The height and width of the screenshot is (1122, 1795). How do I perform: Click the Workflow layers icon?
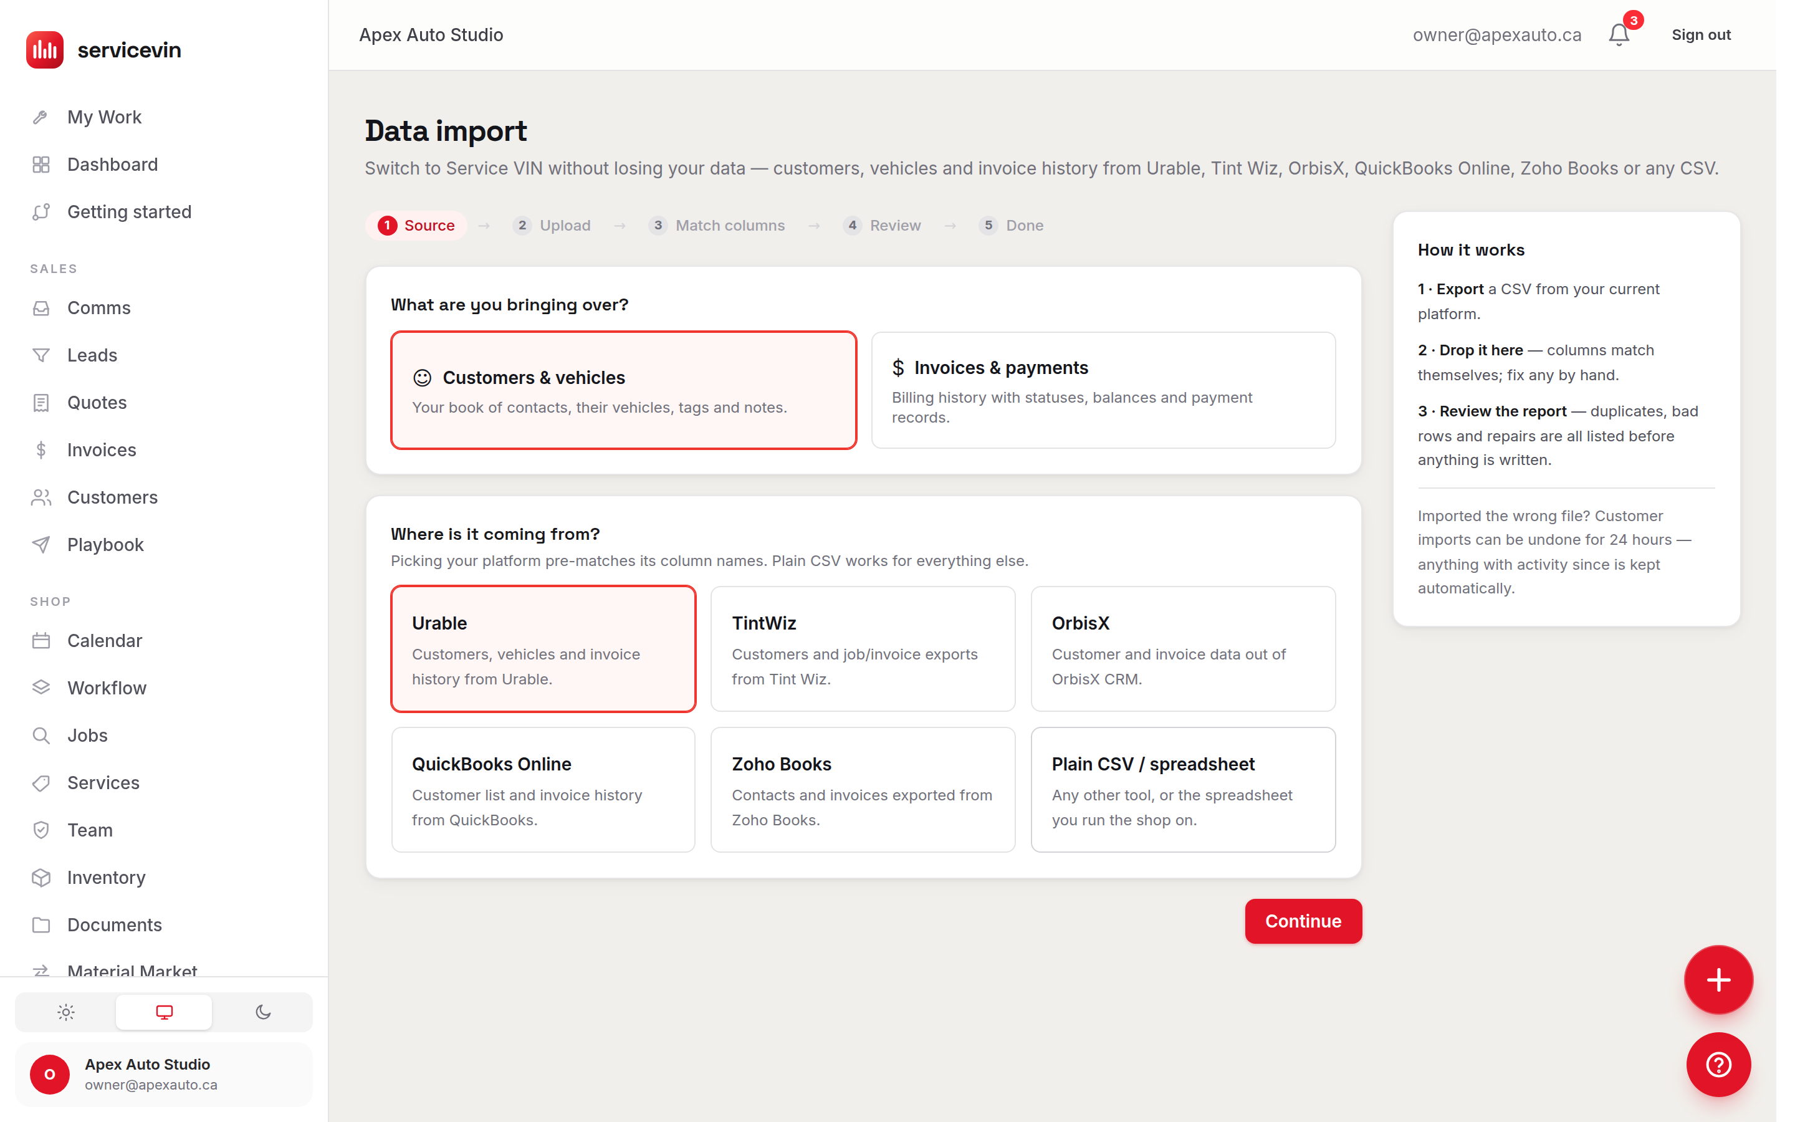(41, 689)
